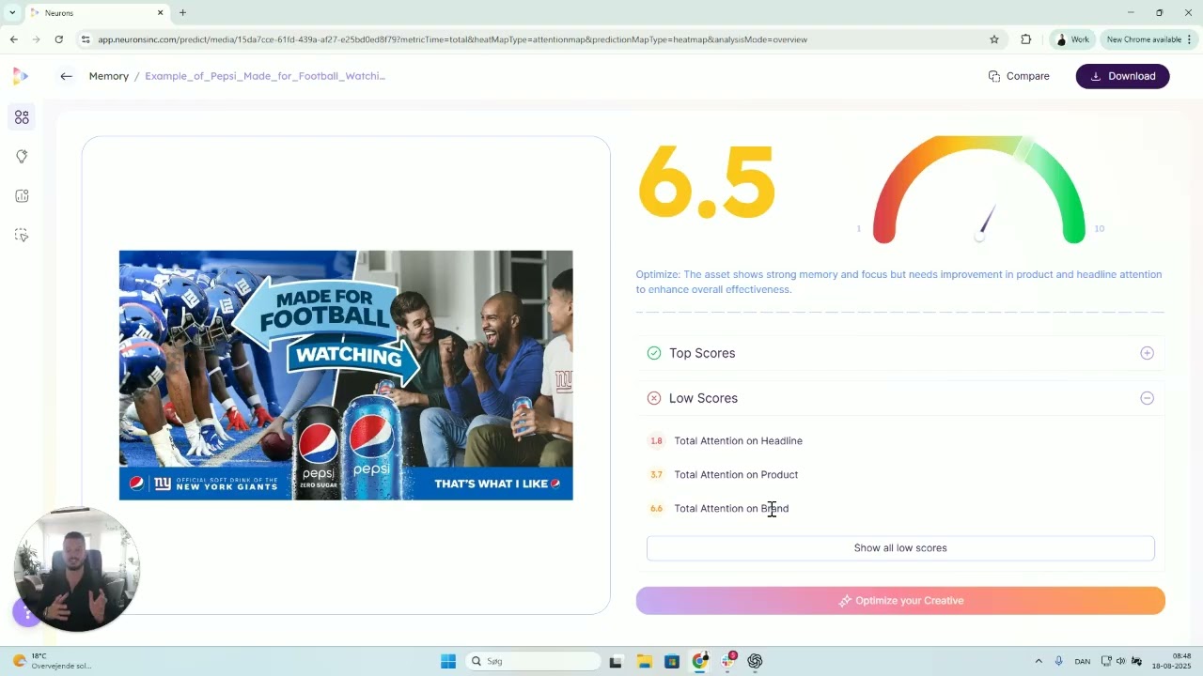Close the Neurons tab
The width and height of the screenshot is (1203, 676).
pos(160,13)
